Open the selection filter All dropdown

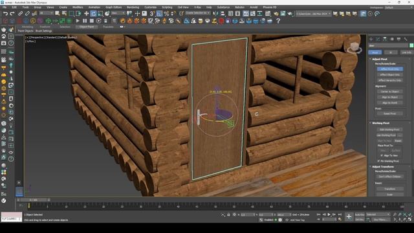tap(46, 13)
